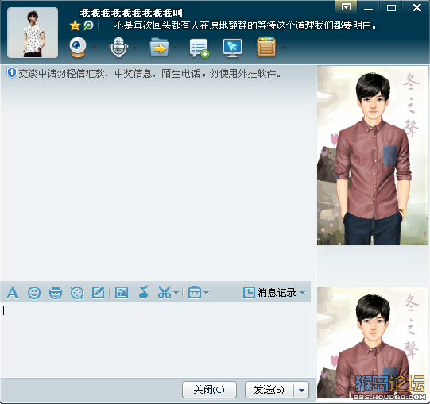Open font settings with A icon
The height and width of the screenshot is (404, 430).
coord(13,293)
